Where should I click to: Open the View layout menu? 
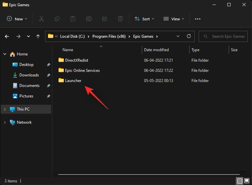(174, 19)
